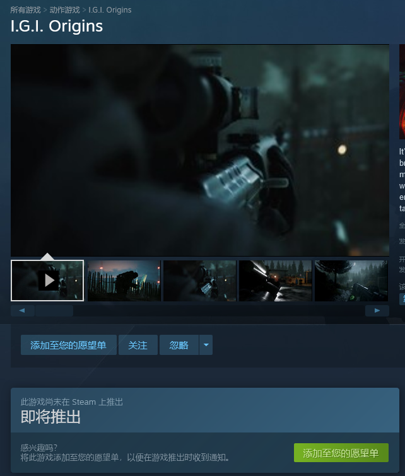
Task: Select the soldier silhouette by fence thumbnail
Action: 124,281
